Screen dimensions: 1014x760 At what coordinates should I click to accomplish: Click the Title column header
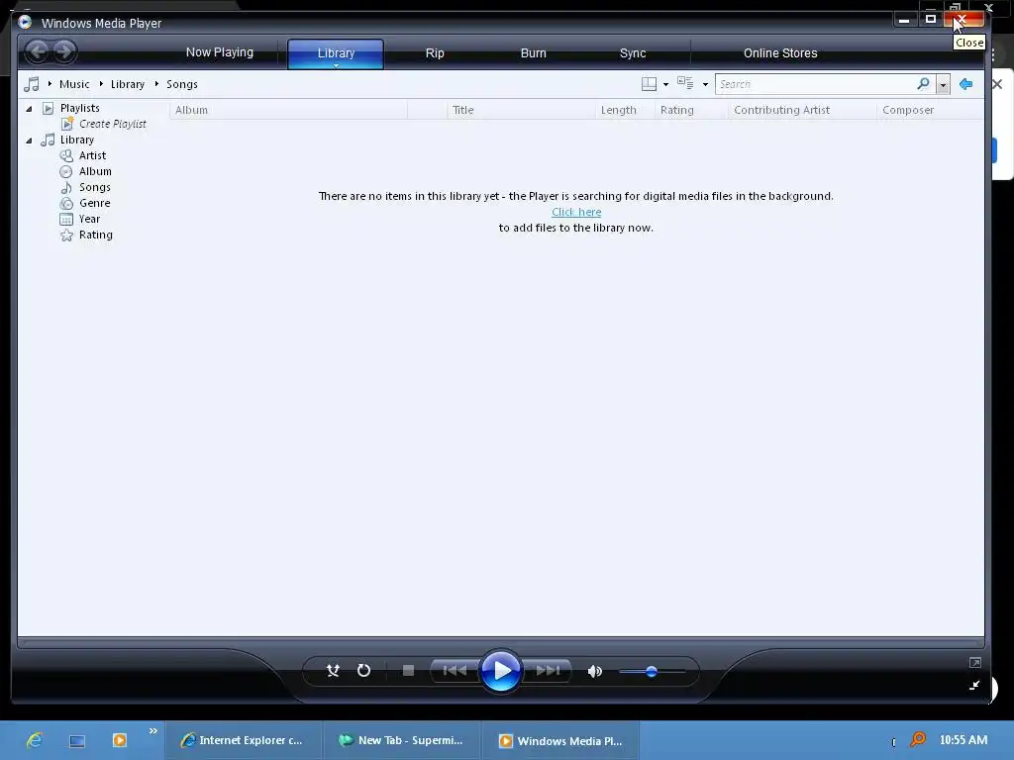521,110
